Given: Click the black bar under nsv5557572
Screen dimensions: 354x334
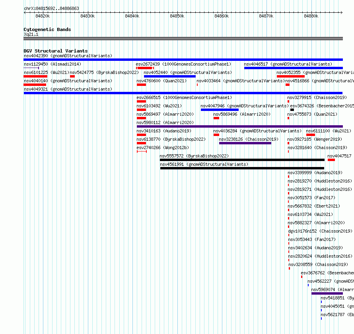Looking at the screenshot, I should [242, 160].
